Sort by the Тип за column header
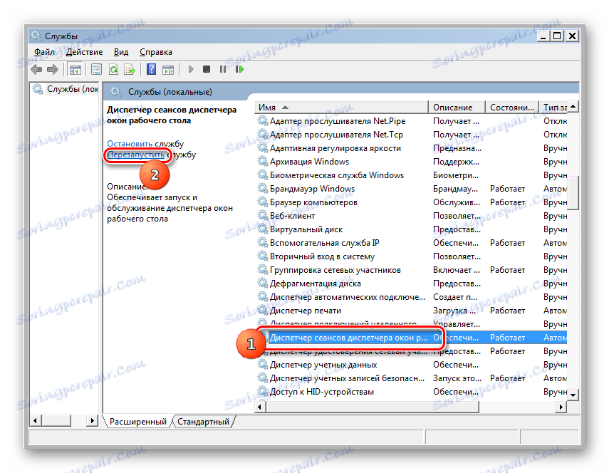 tap(553, 107)
